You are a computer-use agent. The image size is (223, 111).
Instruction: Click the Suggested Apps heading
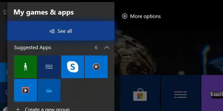pyautogui.click(x=33, y=48)
